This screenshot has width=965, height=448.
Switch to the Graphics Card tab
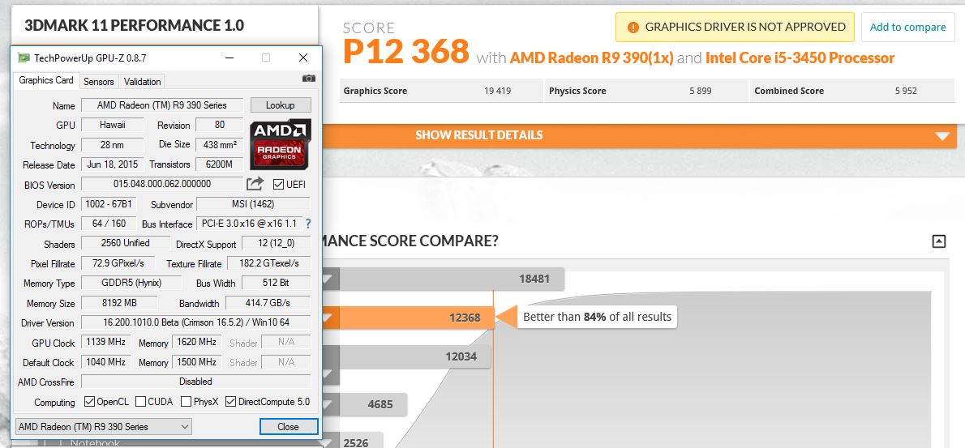click(x=46, y=80)
